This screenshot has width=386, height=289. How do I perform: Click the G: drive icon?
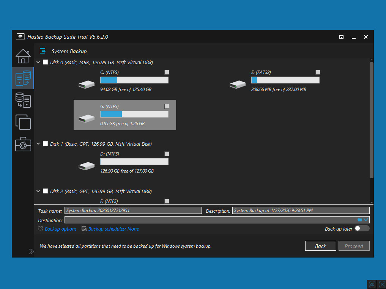(87, 118)
